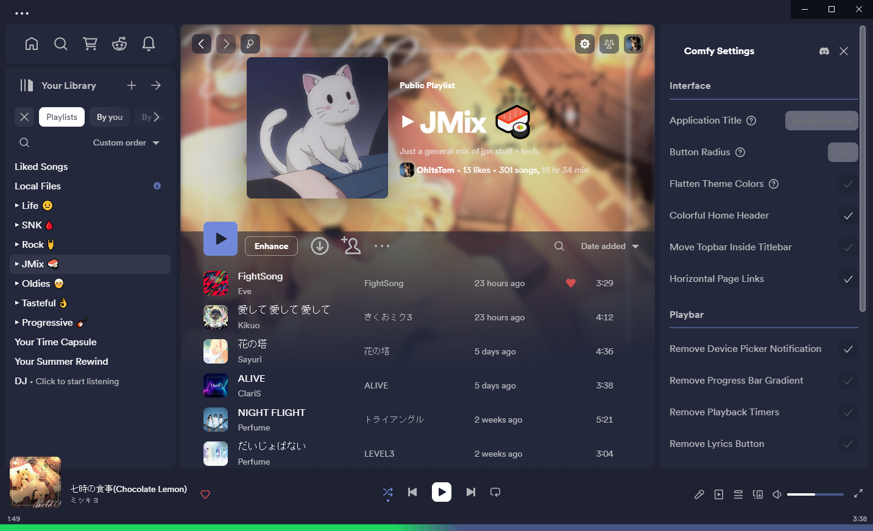
Task: Go to the Home page icon
Action: 32,44
